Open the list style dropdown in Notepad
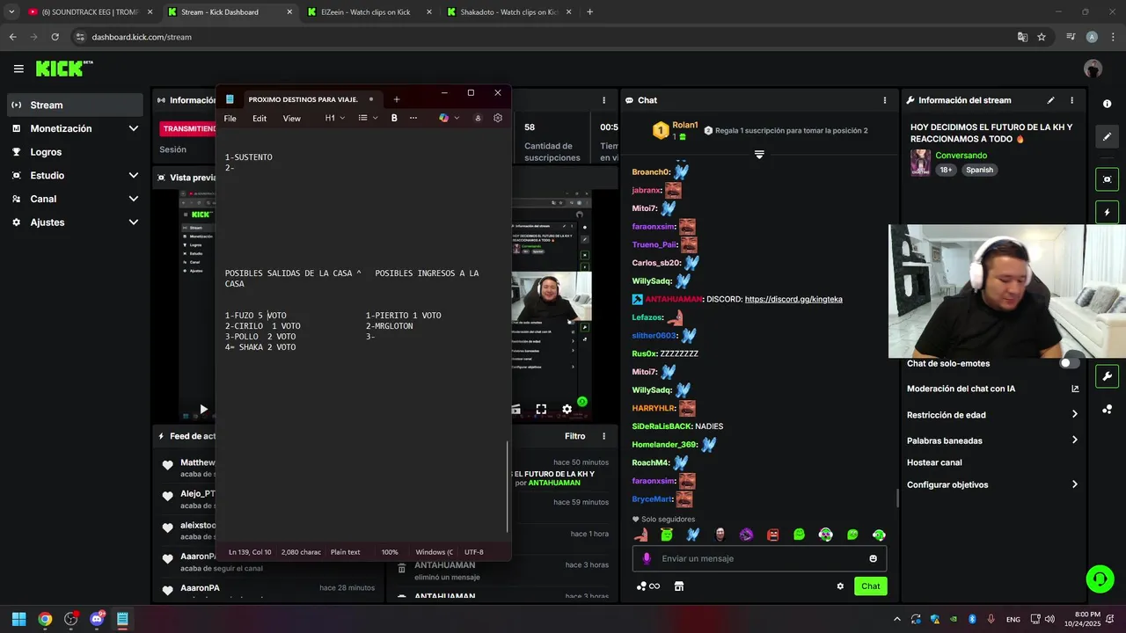This screenshot has height=633, width=1126. 369,118
